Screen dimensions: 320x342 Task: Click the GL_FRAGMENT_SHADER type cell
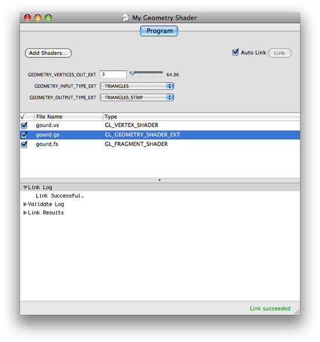click(x=136, y=144)
